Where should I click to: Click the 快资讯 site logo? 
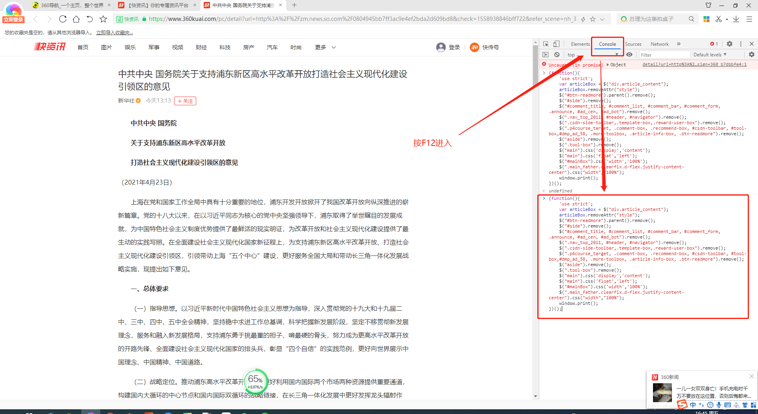(50, 47)
